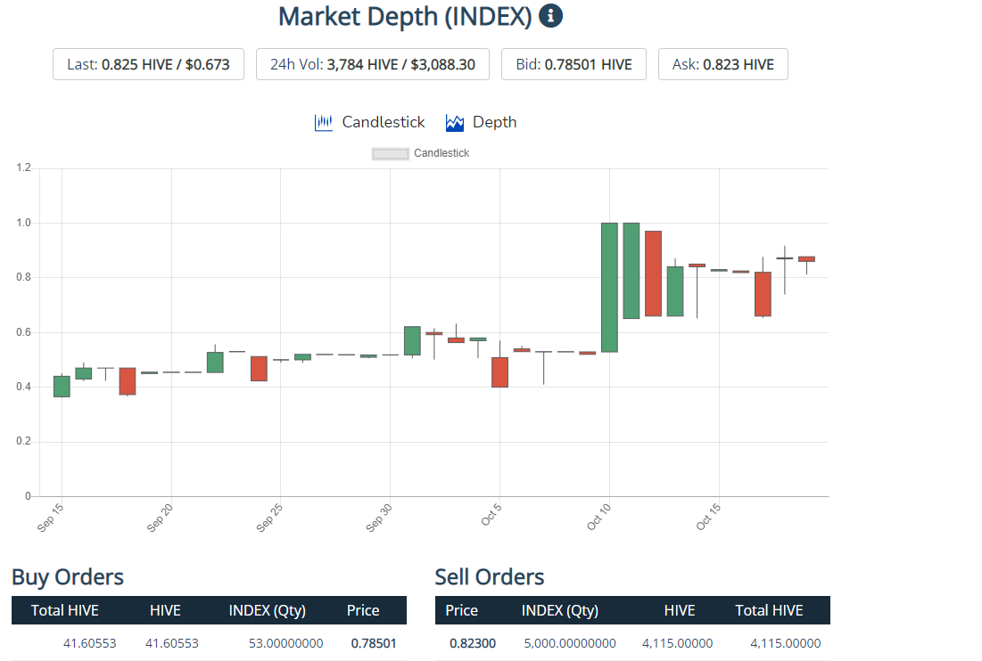
Task: Toggle the Candlestick legend swatch
Action: click(390, 154)
